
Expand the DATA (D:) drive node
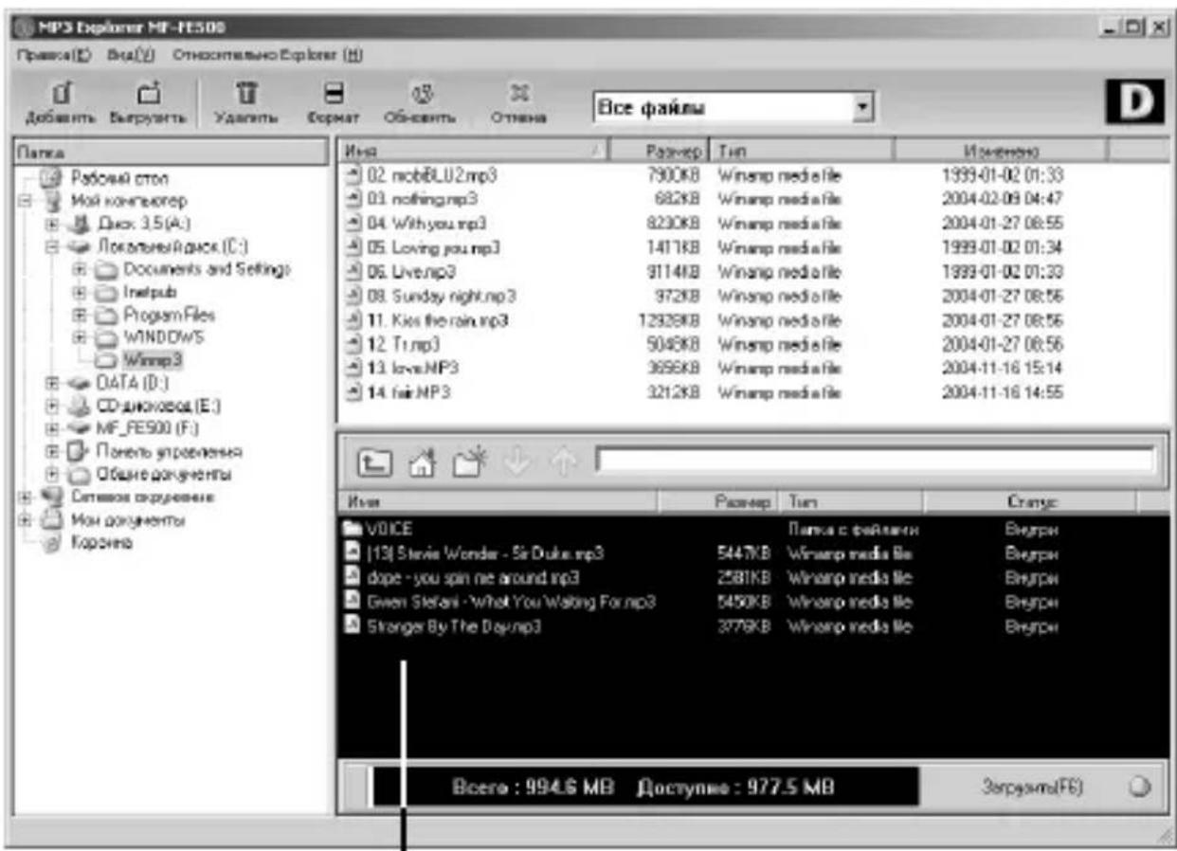point(53,383)
